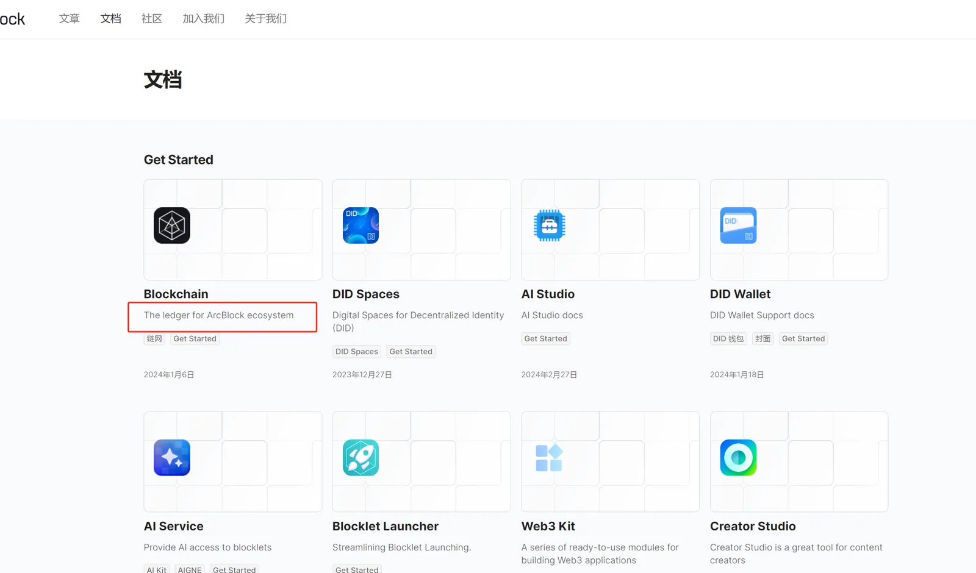976x573 pixels.
Task: Click Get Started tag beside DID Spaces tag
Action: tap(411, 352)
